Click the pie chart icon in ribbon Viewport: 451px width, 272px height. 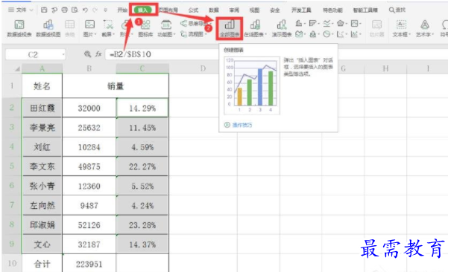[x=327, y=34]
